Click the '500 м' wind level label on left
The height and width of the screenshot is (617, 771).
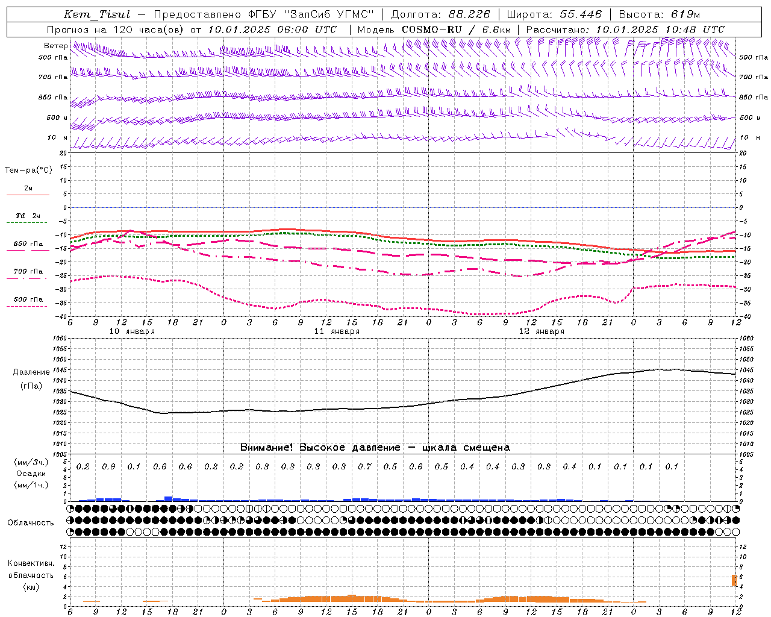click(x=57, y=118)
